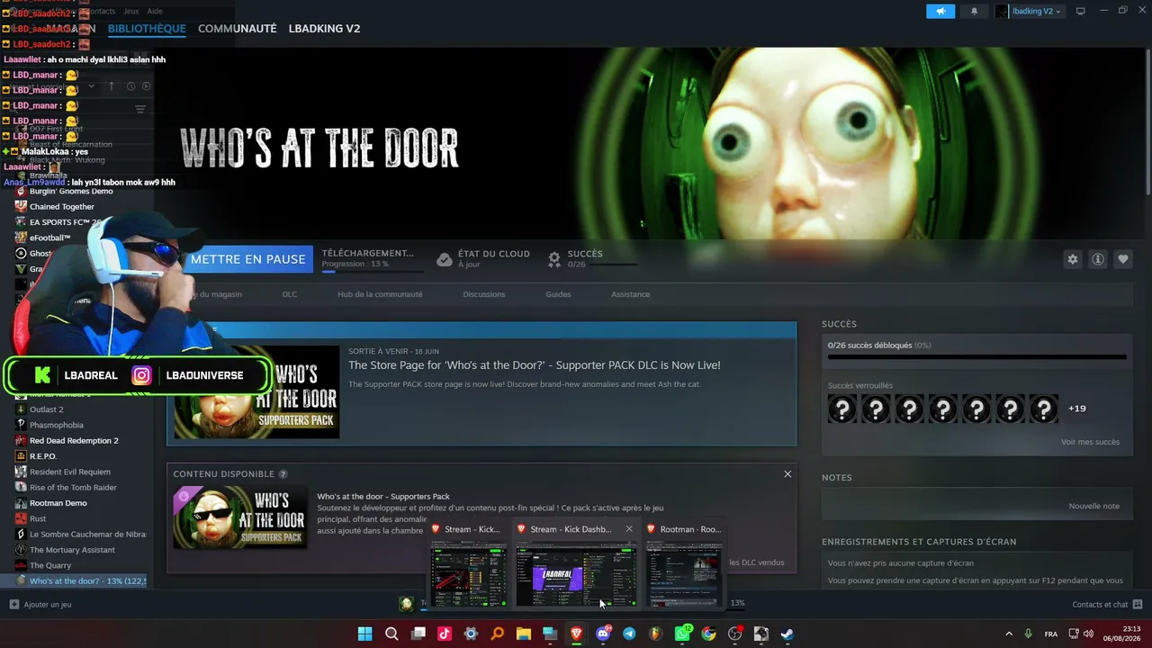Select R.E.P.O. in the game list
The height and width of the screenshot is (648, 1152).
[x=43, y=456]
